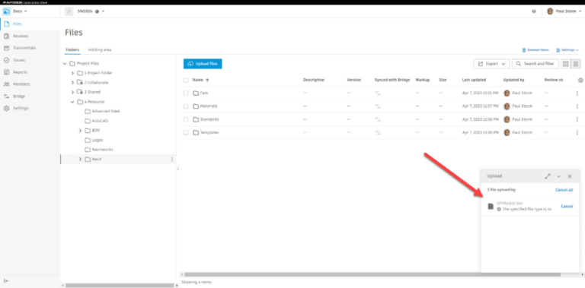
Task: Open column settings gear icon
Action: [x=580, y=80]
